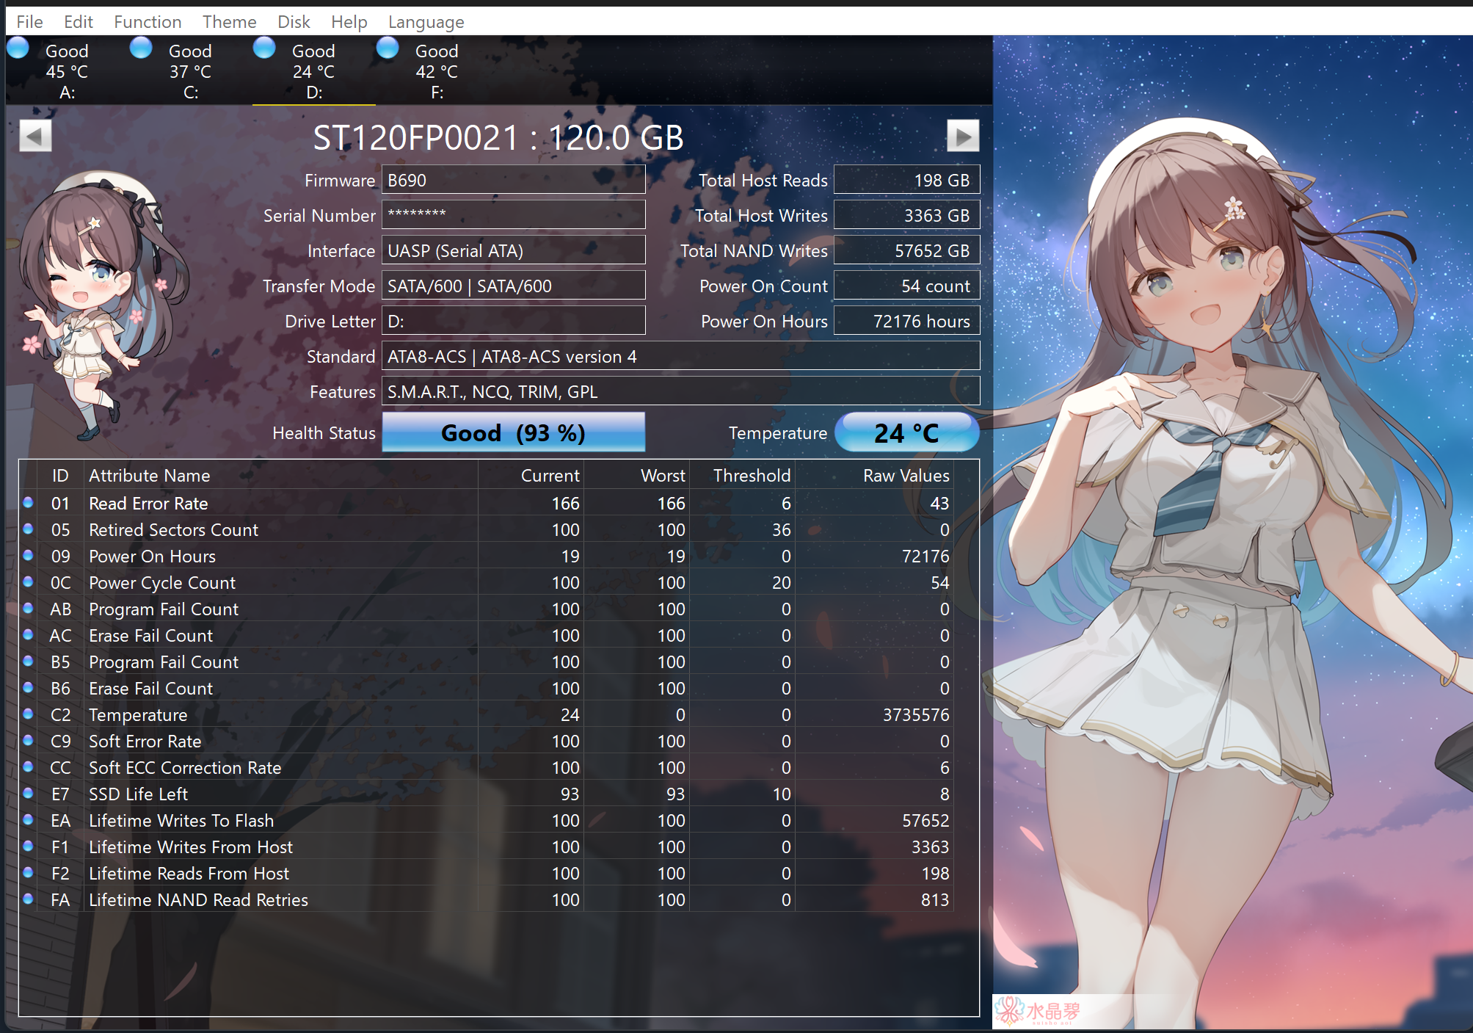1473x1033 pixels.
Task: Click the Firmware B690 field
Action: pos(513,180)
